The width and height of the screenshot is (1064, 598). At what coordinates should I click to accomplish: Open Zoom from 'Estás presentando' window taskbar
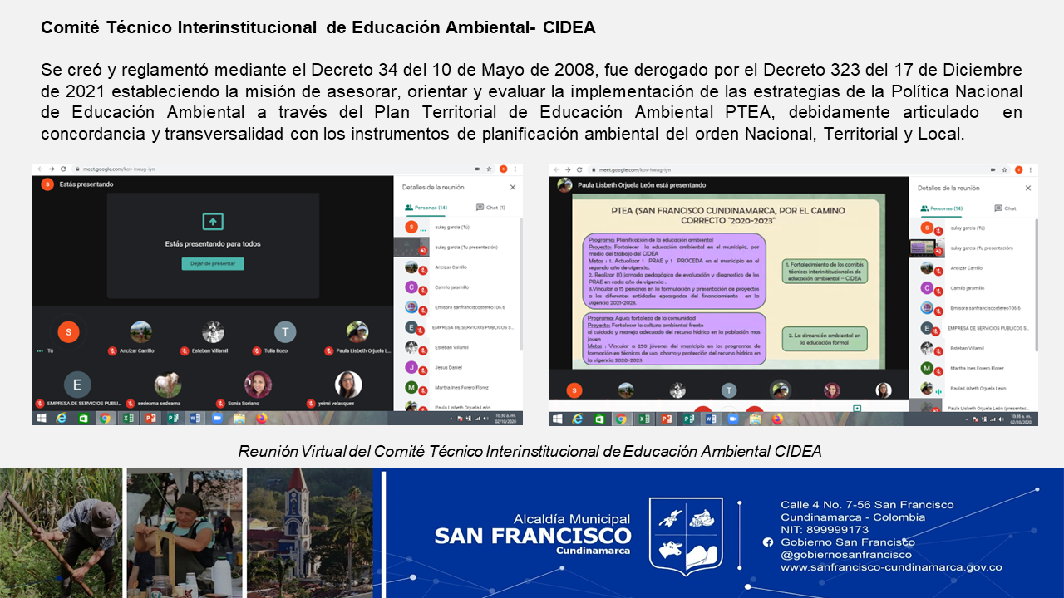(x=217, y=419)
